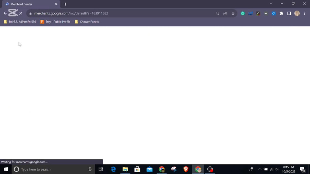Go back using the browser back arrow
310x174 pixels.
coord(5,13)
